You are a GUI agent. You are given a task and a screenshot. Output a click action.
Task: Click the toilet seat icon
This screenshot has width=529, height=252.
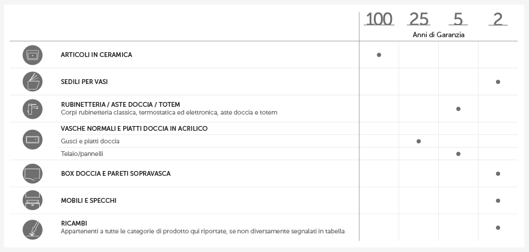[x=32, y=82]
